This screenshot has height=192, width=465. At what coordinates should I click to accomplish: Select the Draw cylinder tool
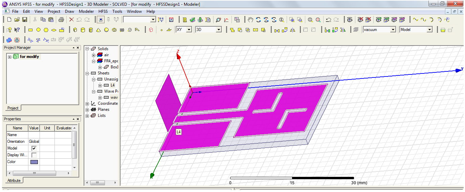(x=83, y=30)
